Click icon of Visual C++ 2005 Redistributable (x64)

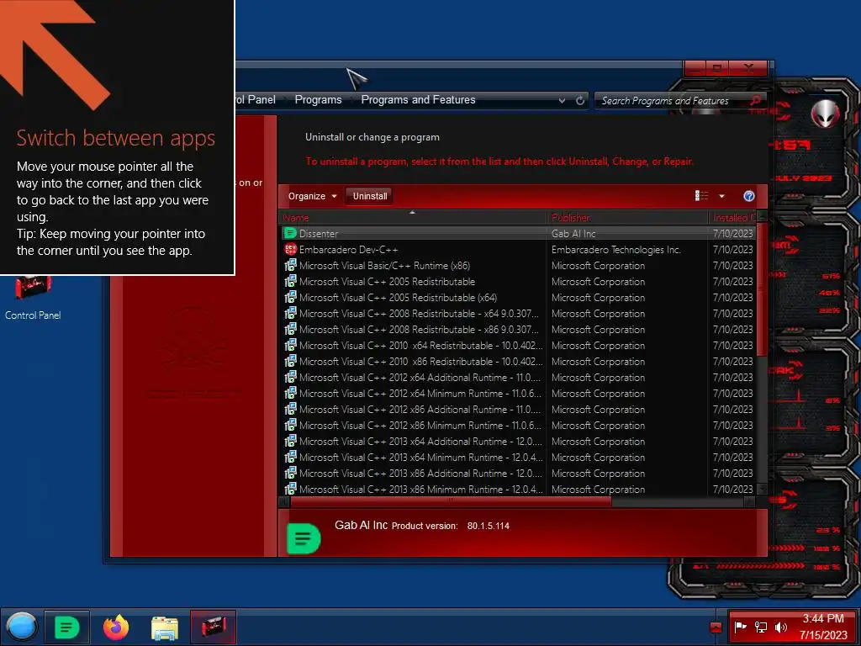coord(290,297)
